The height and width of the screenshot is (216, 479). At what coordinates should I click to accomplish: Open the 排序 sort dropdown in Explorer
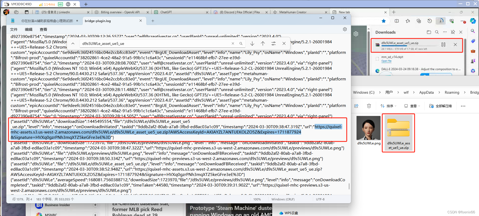point(388,106)
